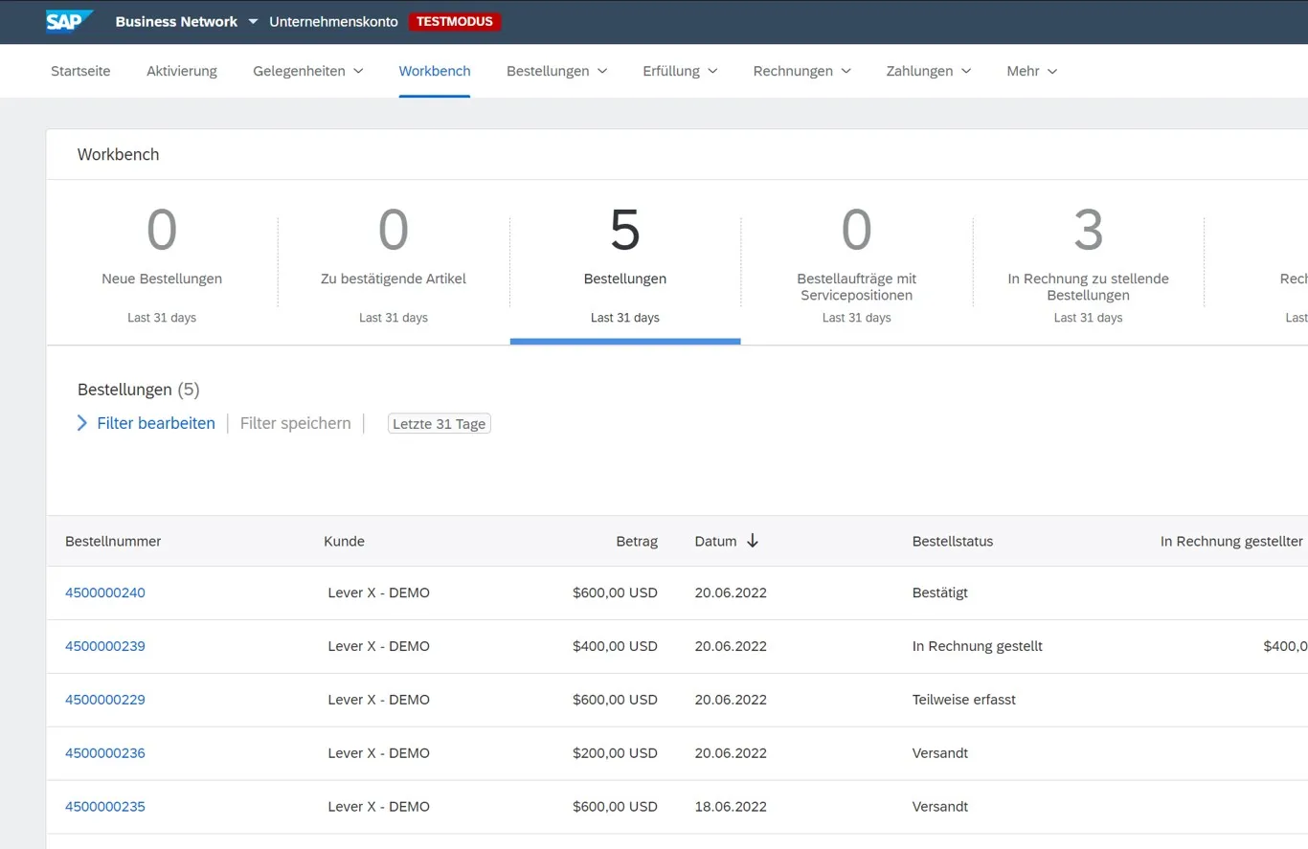Sort by Bestellnummer column header
The width and height of the screenshot is (1308, 849).
pos(113,541)
